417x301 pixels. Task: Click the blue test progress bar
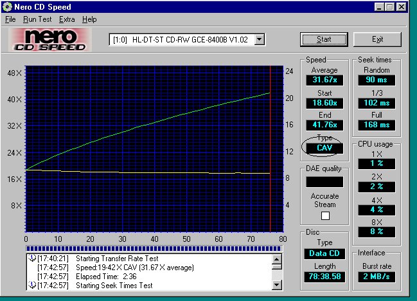pyautogui.click(x=154, y=248)
